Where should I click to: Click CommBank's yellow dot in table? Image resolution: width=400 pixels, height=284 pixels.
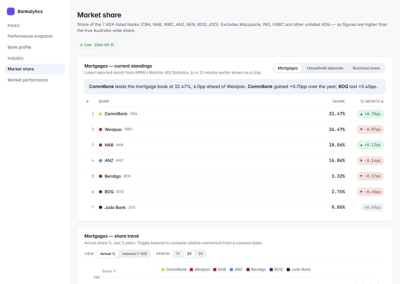coord(101,114)
